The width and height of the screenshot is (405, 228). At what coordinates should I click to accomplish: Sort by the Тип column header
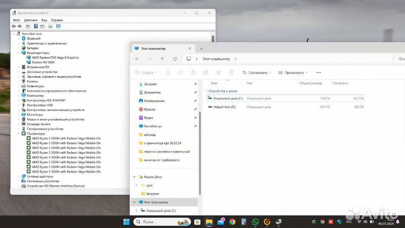(x=250, y=83)
